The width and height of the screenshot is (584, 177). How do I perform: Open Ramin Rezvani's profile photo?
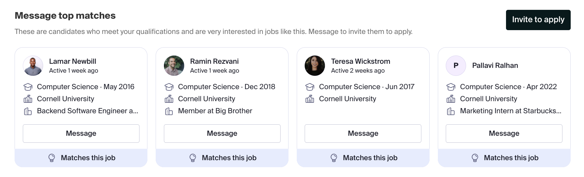tap(174, 66)
